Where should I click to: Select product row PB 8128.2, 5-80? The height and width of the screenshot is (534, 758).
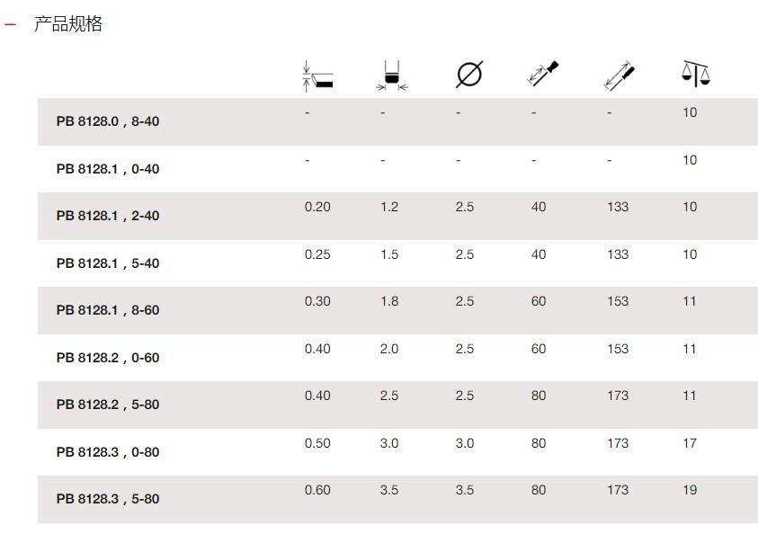click(x=397, y=405)
